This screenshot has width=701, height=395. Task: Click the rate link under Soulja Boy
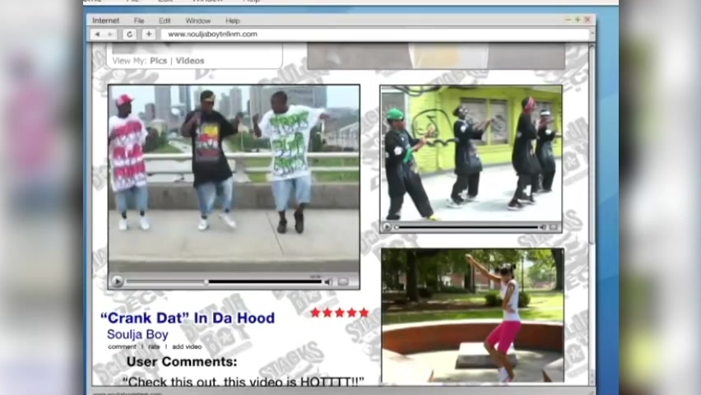154,346
